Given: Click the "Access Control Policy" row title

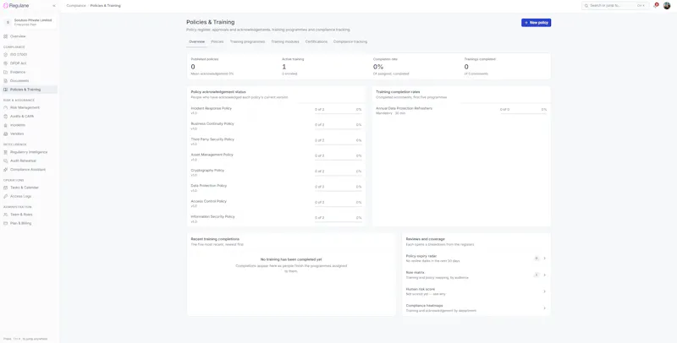Looking at the screenshot, I should click(208, 201).
